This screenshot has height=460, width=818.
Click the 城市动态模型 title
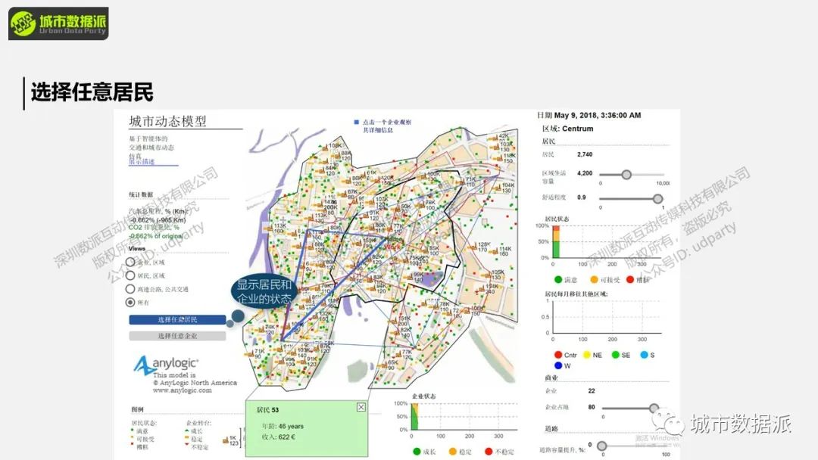pos(167,121)
